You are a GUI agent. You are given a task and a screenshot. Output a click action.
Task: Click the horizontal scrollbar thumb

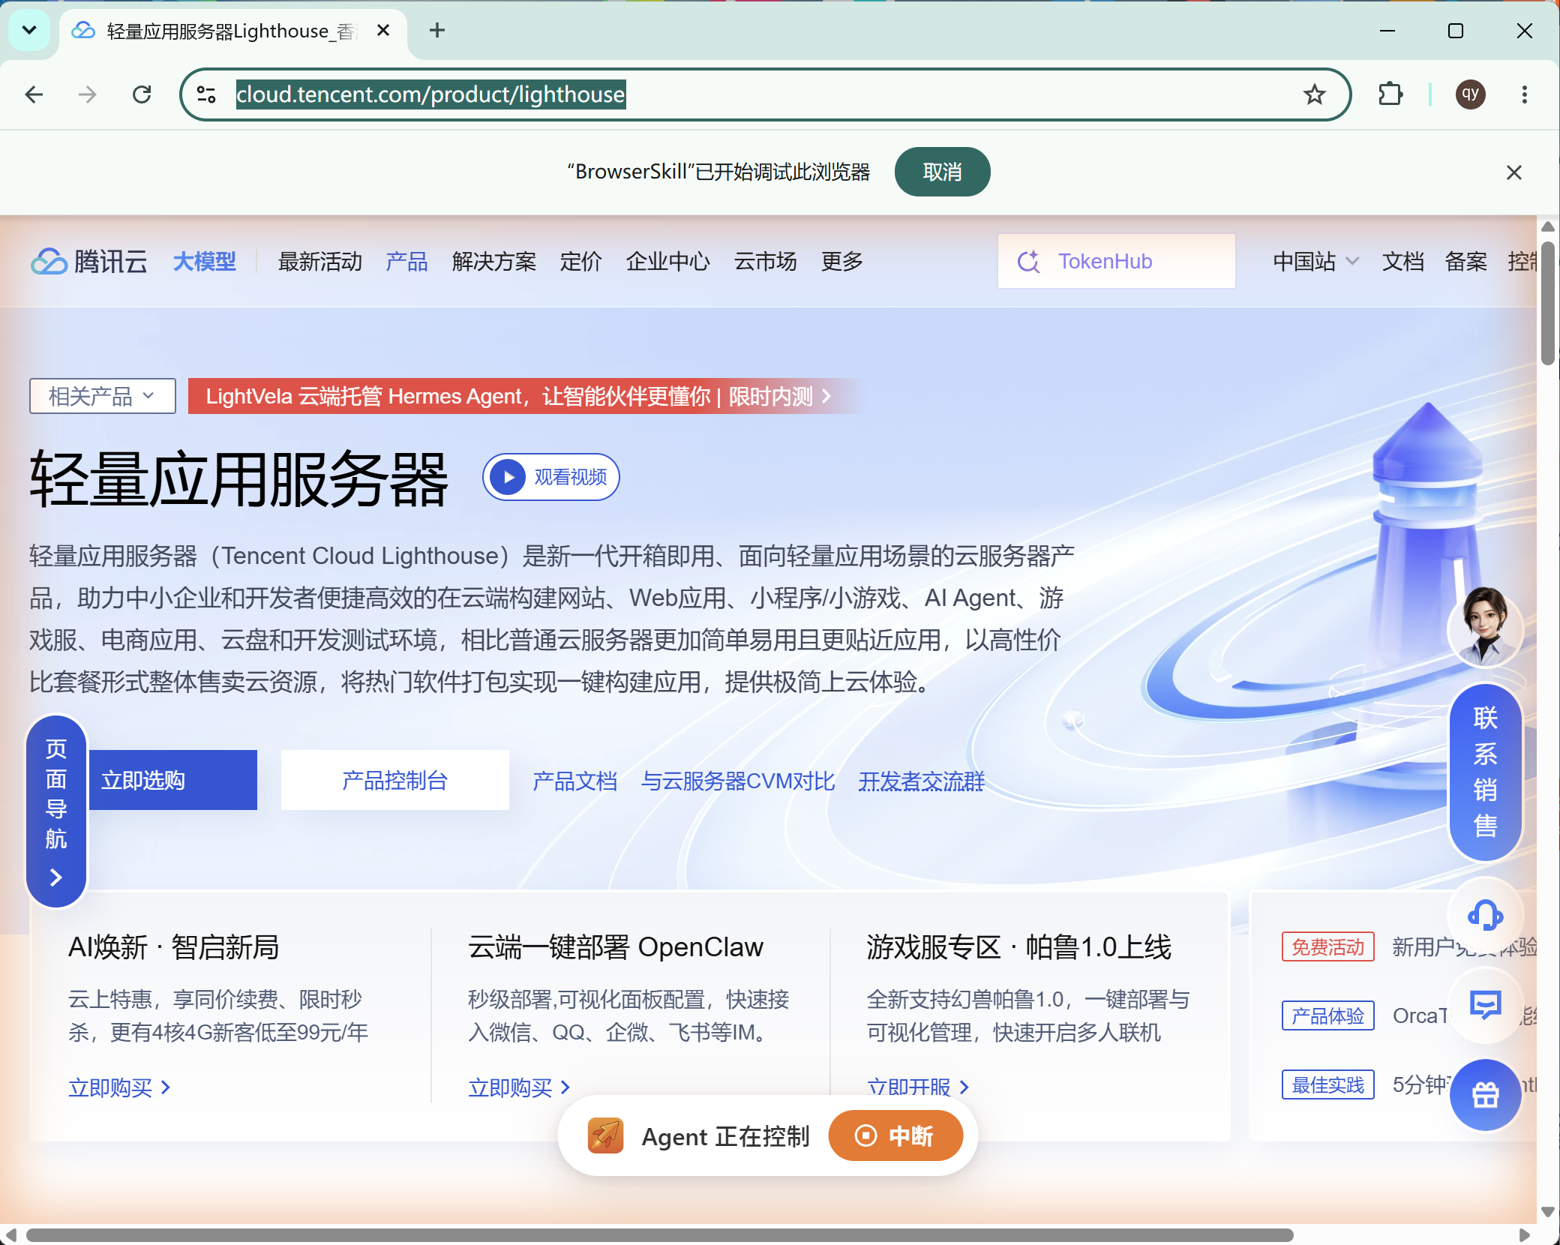pos(659,1234)
